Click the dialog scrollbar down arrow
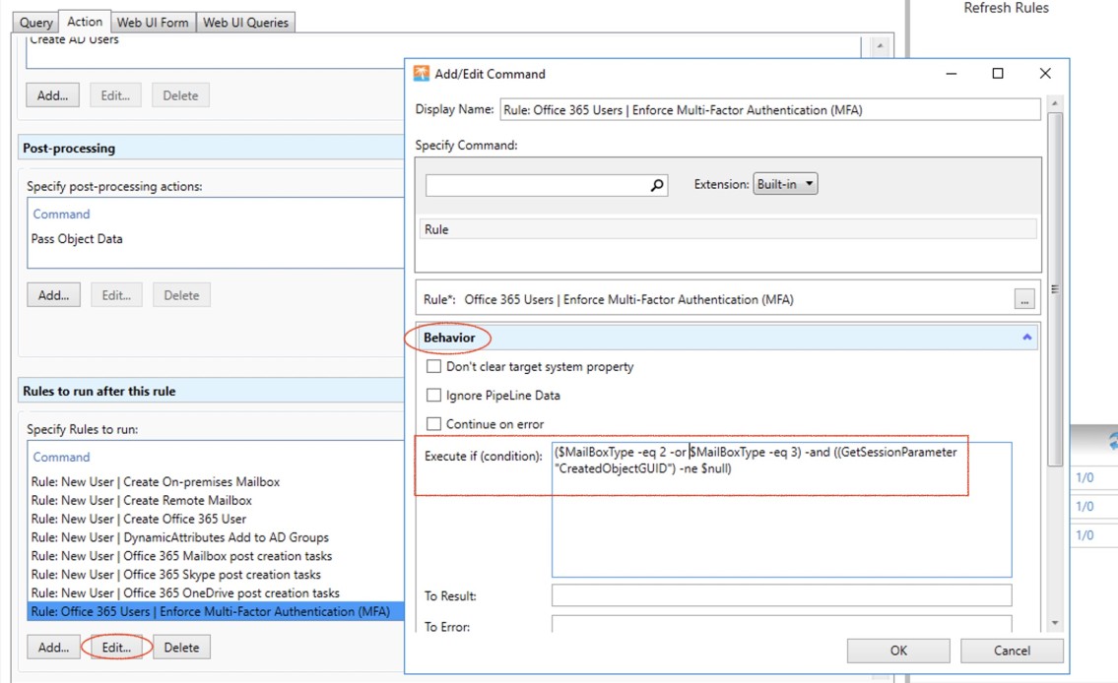The height and width of the screenshot is (683, 1118). 1055,623
